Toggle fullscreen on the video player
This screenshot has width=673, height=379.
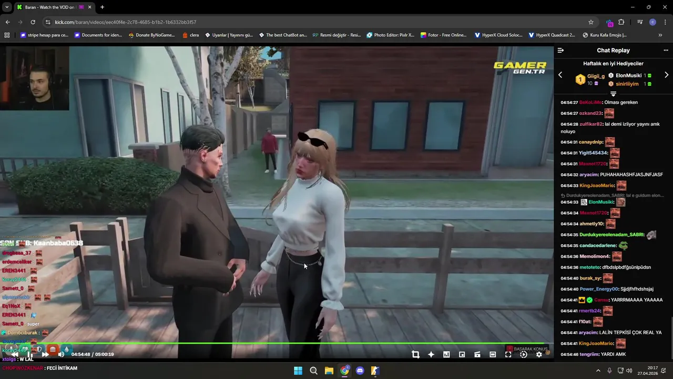tap(508, 355)
